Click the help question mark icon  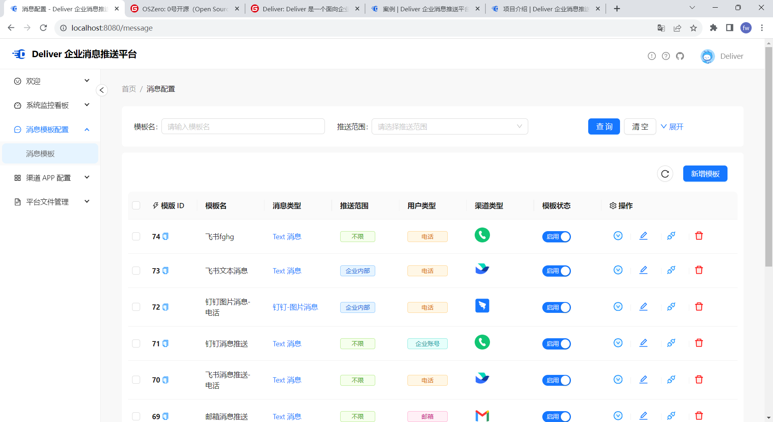click(666, 56)
